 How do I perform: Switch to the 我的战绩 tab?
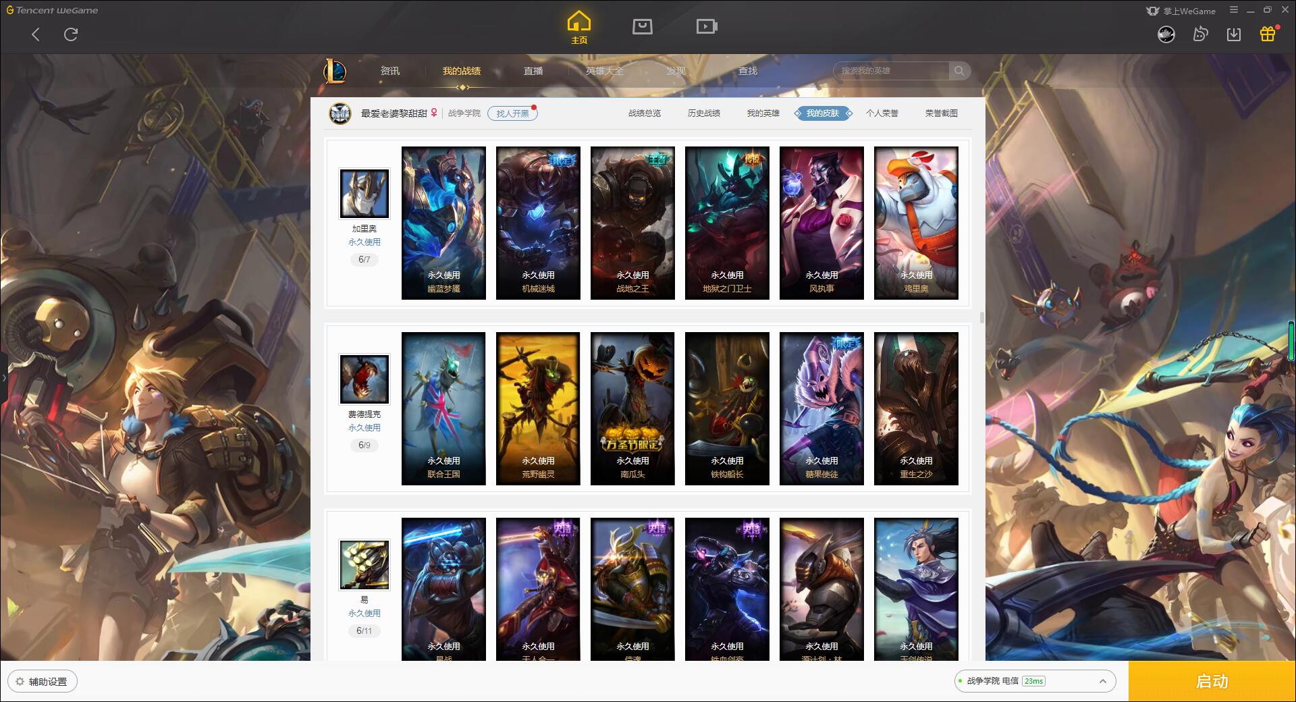pyautogui.click(x=462, y=71)
